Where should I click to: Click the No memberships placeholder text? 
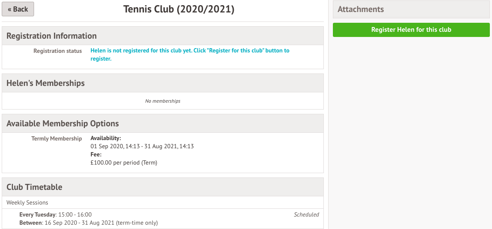(x=163, y=101)
